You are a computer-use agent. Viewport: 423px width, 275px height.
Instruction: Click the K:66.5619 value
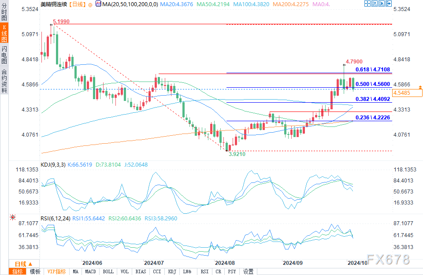point(80,165)
